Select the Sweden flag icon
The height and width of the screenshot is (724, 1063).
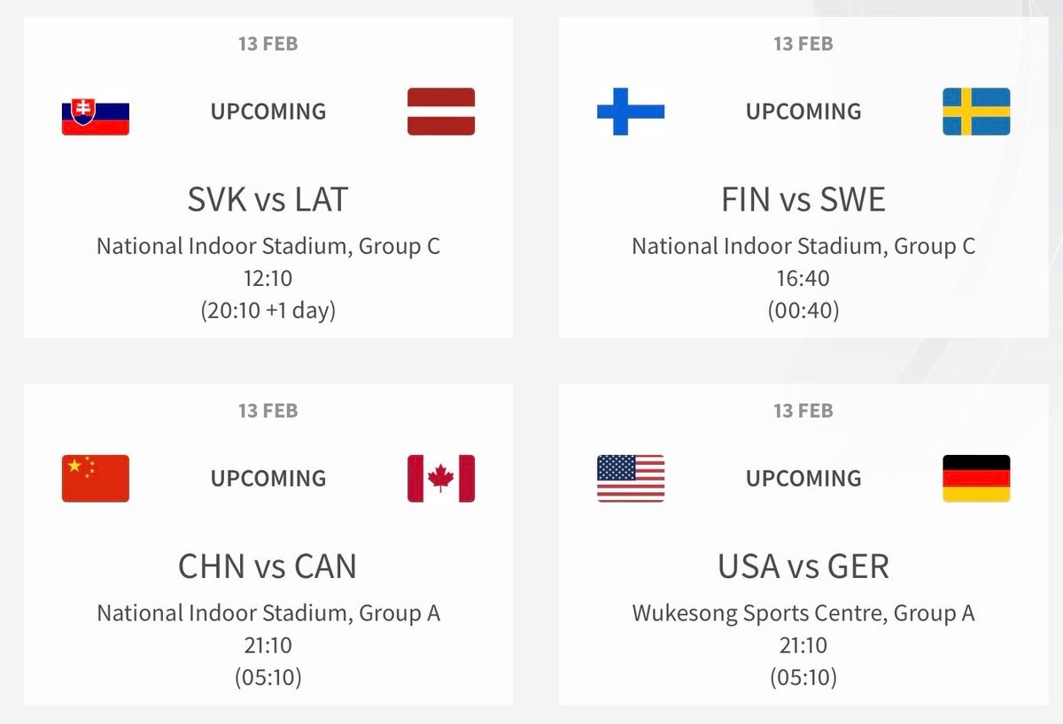(x=976, y=112)
